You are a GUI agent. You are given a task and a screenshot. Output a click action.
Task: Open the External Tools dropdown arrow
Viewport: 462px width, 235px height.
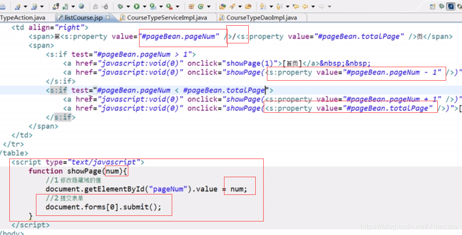[177, 6]
